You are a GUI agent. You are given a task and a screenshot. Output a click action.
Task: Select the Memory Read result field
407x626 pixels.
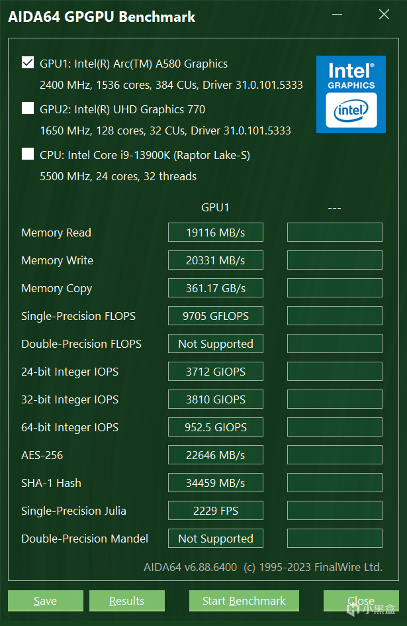pyautogui.click(x=216, y=233)
